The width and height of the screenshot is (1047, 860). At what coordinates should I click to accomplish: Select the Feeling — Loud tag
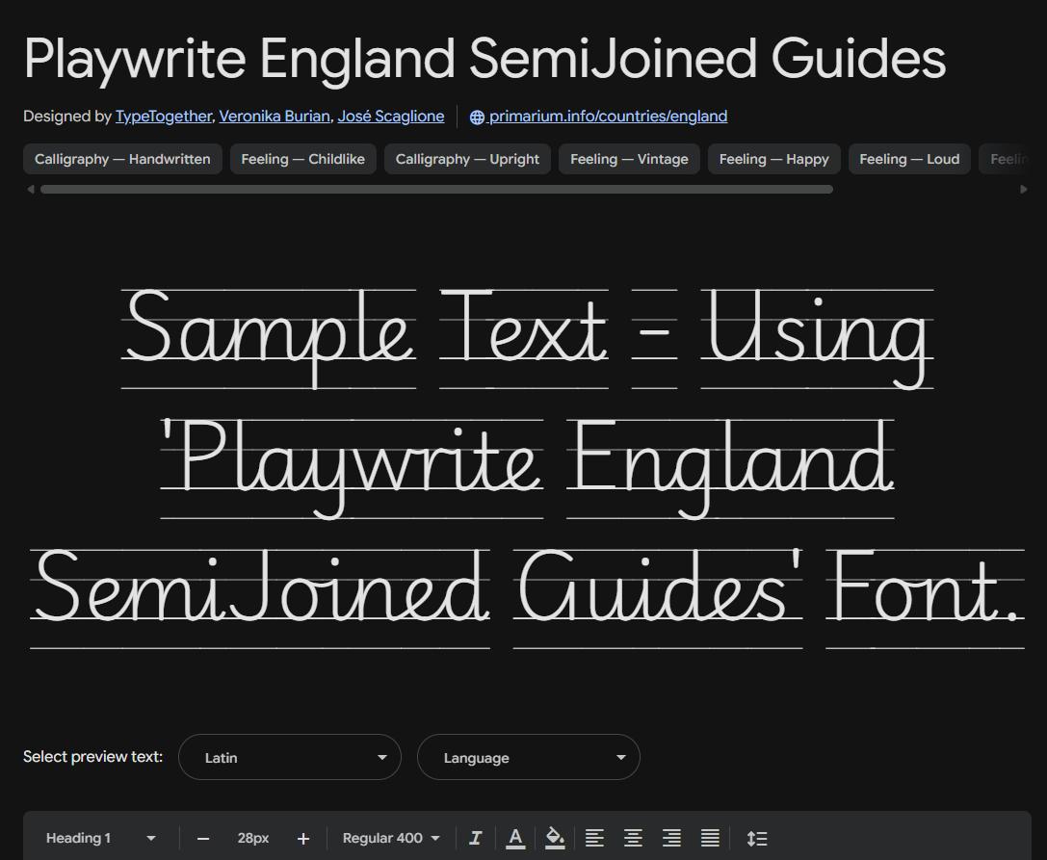(x=909, y=159)
